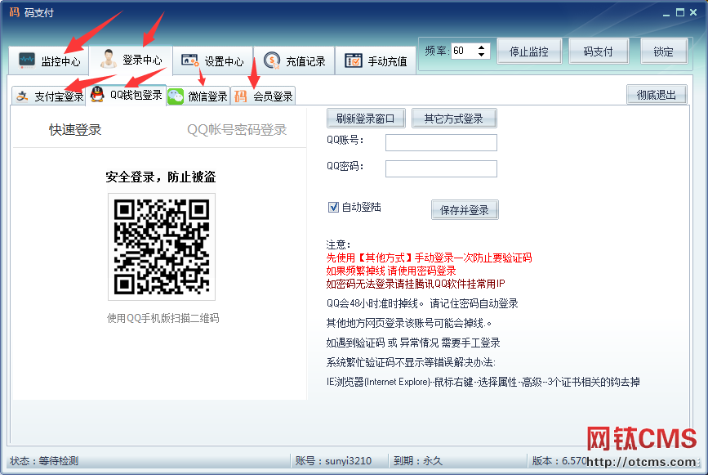Viewport: 708px width, 475px height.
Task: Select the Alipay icon on 支付宝登录 tab
Action: pos(22,95)
